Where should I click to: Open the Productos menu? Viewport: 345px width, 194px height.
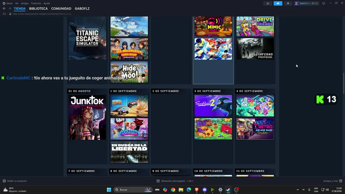coord(36,4)
